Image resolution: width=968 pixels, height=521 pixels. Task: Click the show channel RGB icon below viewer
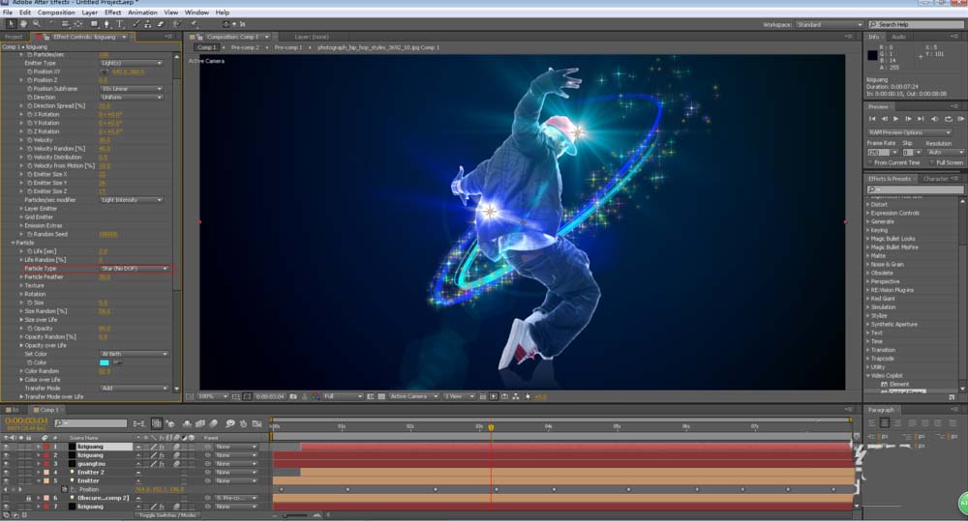click(x=316, y=396)
